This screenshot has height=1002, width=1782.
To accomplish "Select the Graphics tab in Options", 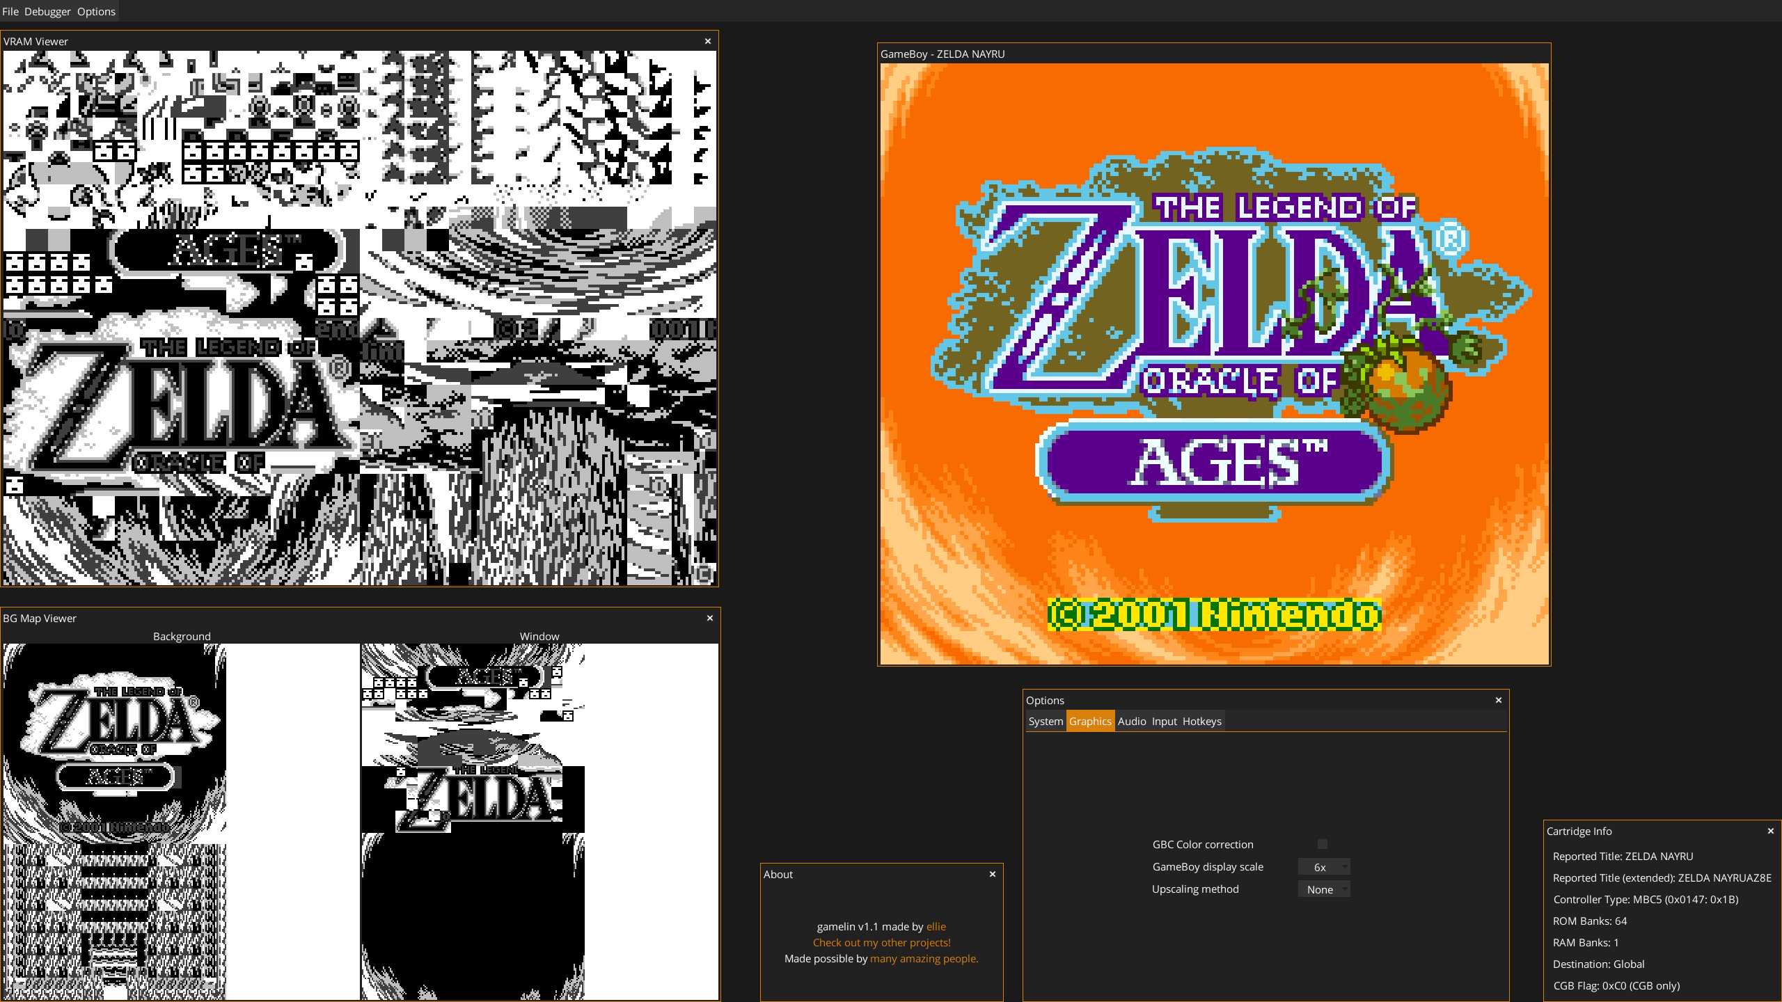I will tap(1089, 721).
